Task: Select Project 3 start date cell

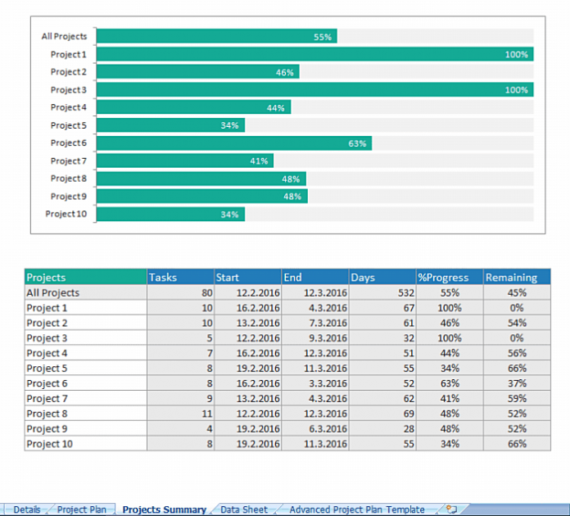Action: [247, 338]
